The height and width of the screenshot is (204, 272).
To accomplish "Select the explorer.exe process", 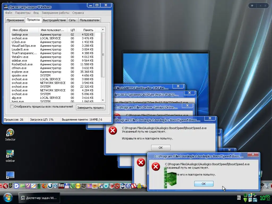I will click(x=53, y=72).
